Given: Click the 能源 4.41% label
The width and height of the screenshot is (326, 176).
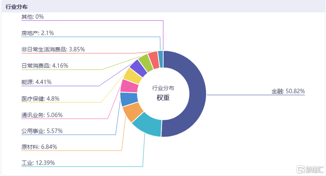Looking at the screenshot, I should 36,82.
